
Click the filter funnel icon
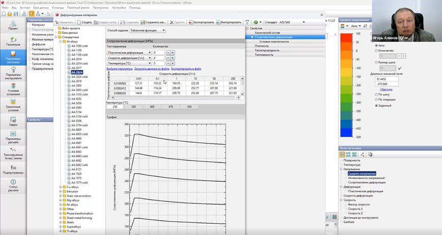pyautogui.click(x=247, y=22)
